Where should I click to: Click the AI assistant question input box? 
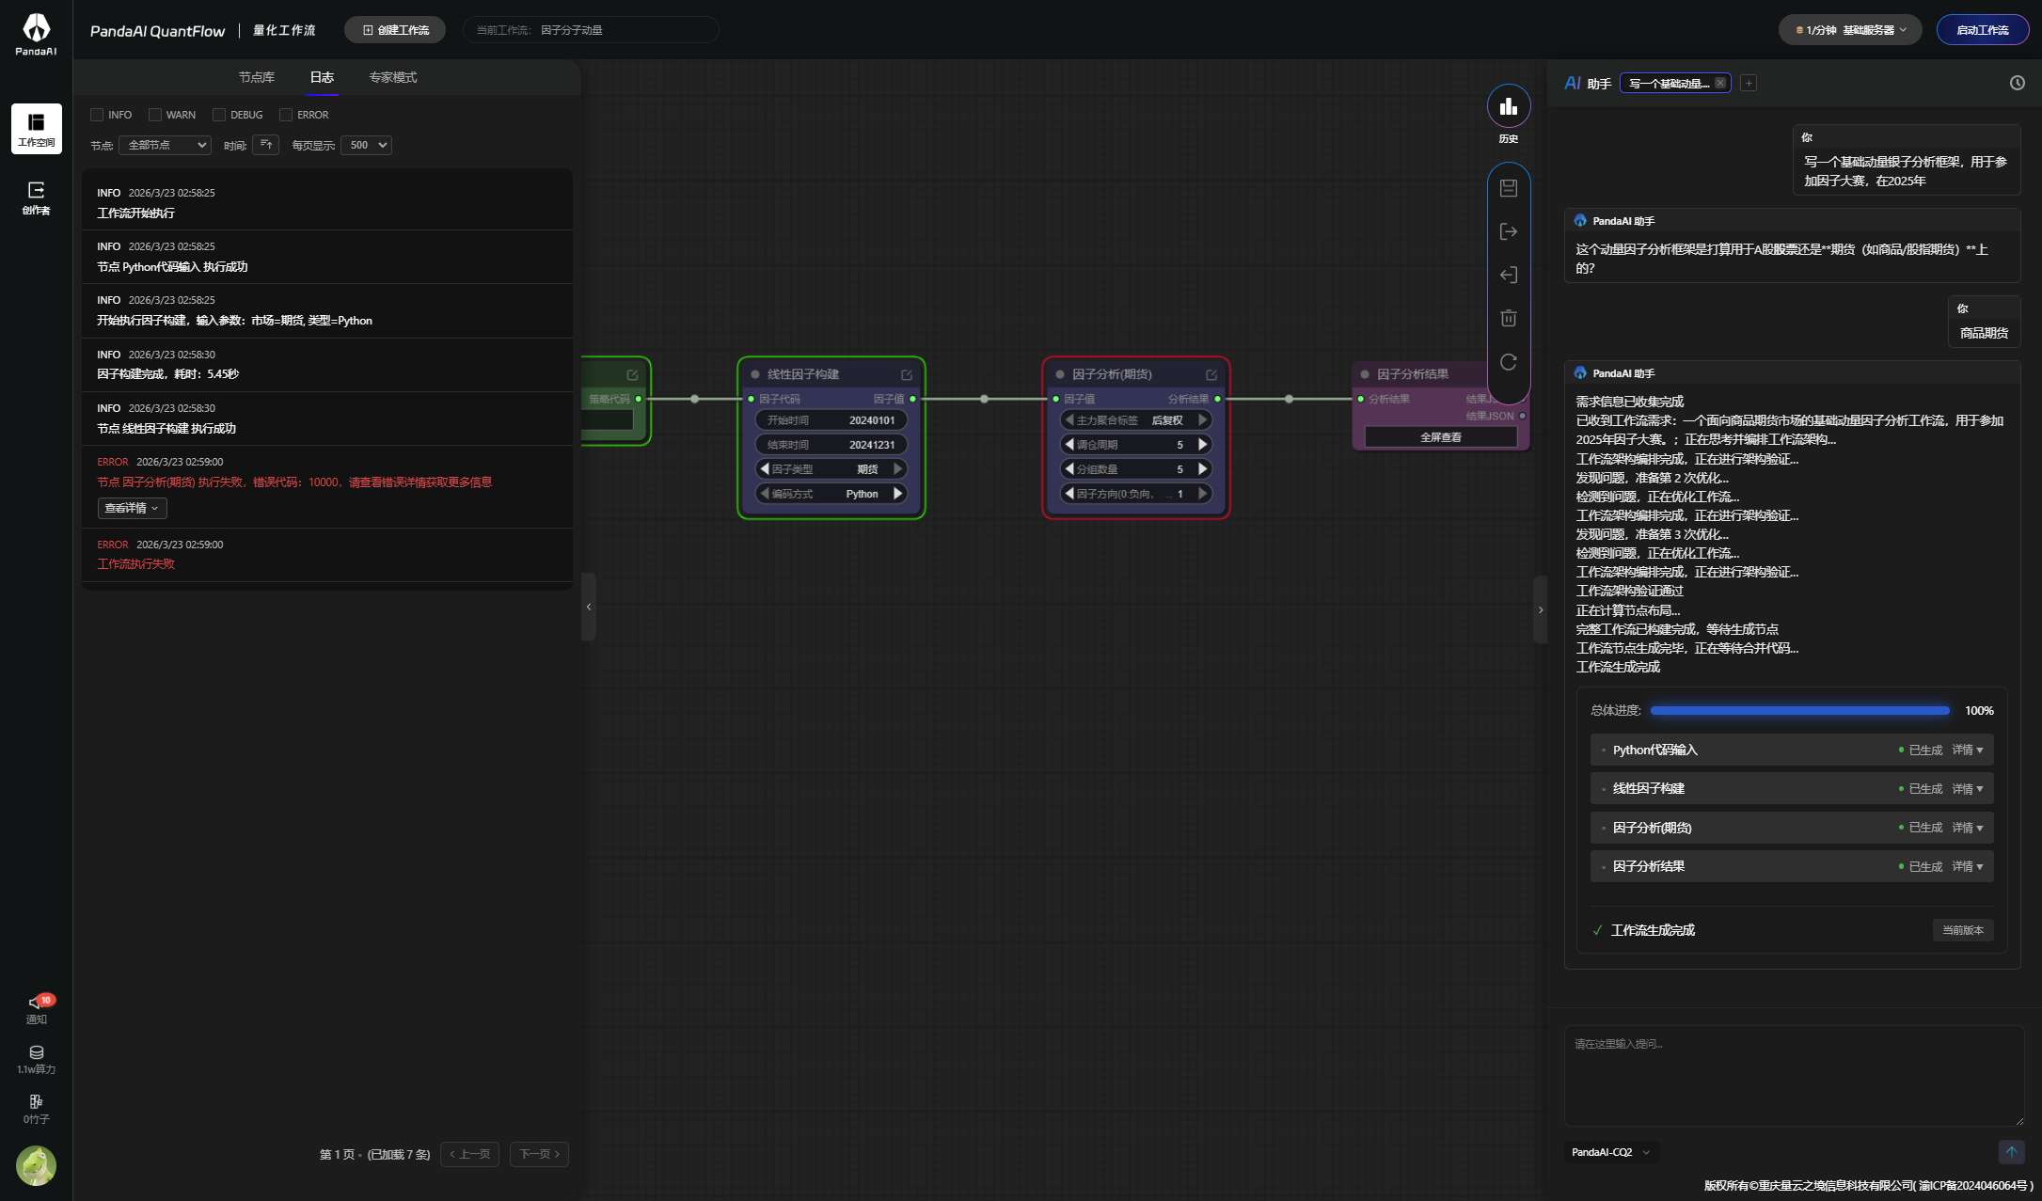tap(1793, 1075)
